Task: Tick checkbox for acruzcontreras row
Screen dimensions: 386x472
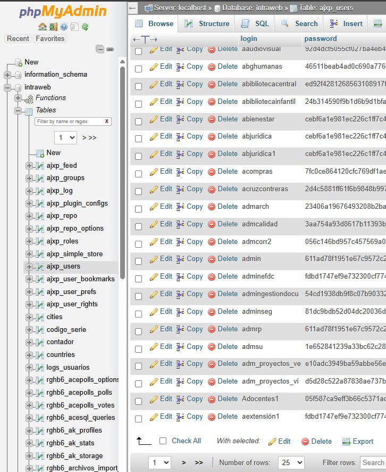Action: pyautogui.click(x=138, y=191)
